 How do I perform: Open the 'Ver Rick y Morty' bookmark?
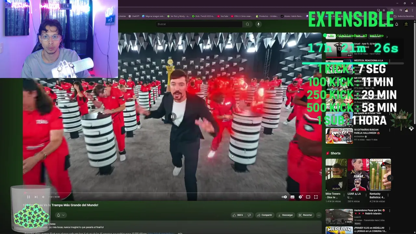[x=178, y=16]
